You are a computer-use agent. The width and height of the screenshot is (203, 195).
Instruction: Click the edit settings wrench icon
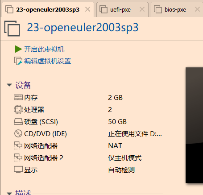(18, 61)
